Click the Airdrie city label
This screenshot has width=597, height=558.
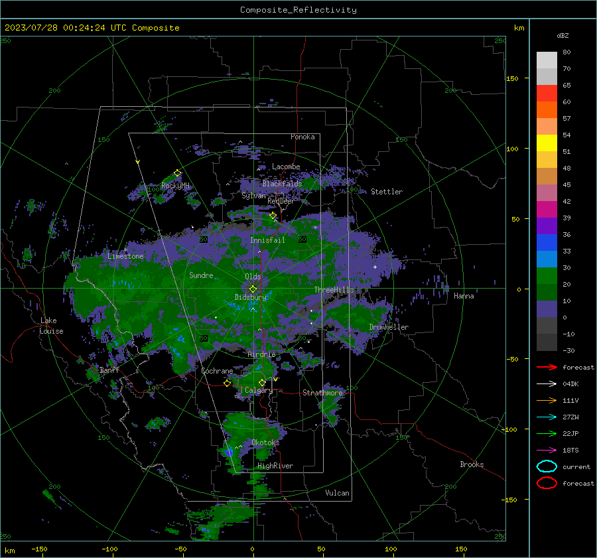261,354
